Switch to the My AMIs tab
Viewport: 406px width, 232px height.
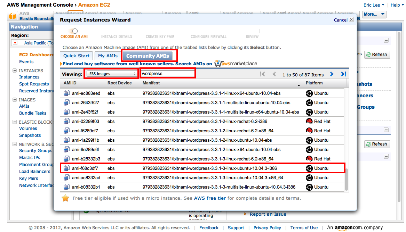click(108, 56)
